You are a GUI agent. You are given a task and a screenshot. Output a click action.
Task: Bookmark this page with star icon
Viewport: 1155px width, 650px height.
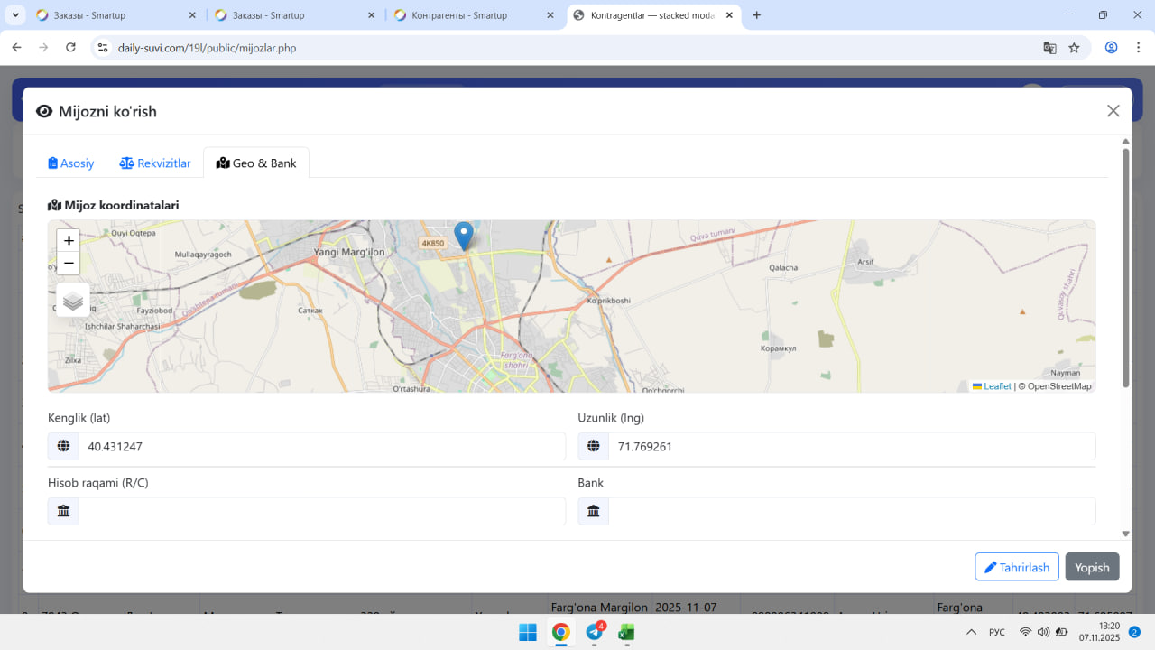pos(1074,48)
